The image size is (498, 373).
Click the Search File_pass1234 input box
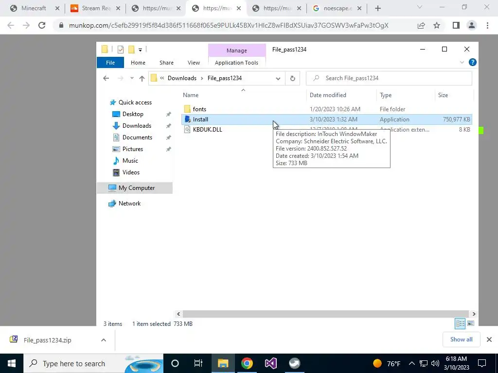(x=389, y=78)
